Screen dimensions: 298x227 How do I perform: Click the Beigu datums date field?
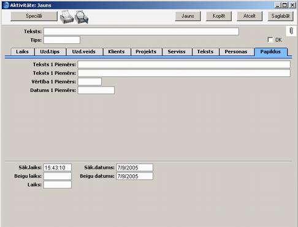[135, 176]
